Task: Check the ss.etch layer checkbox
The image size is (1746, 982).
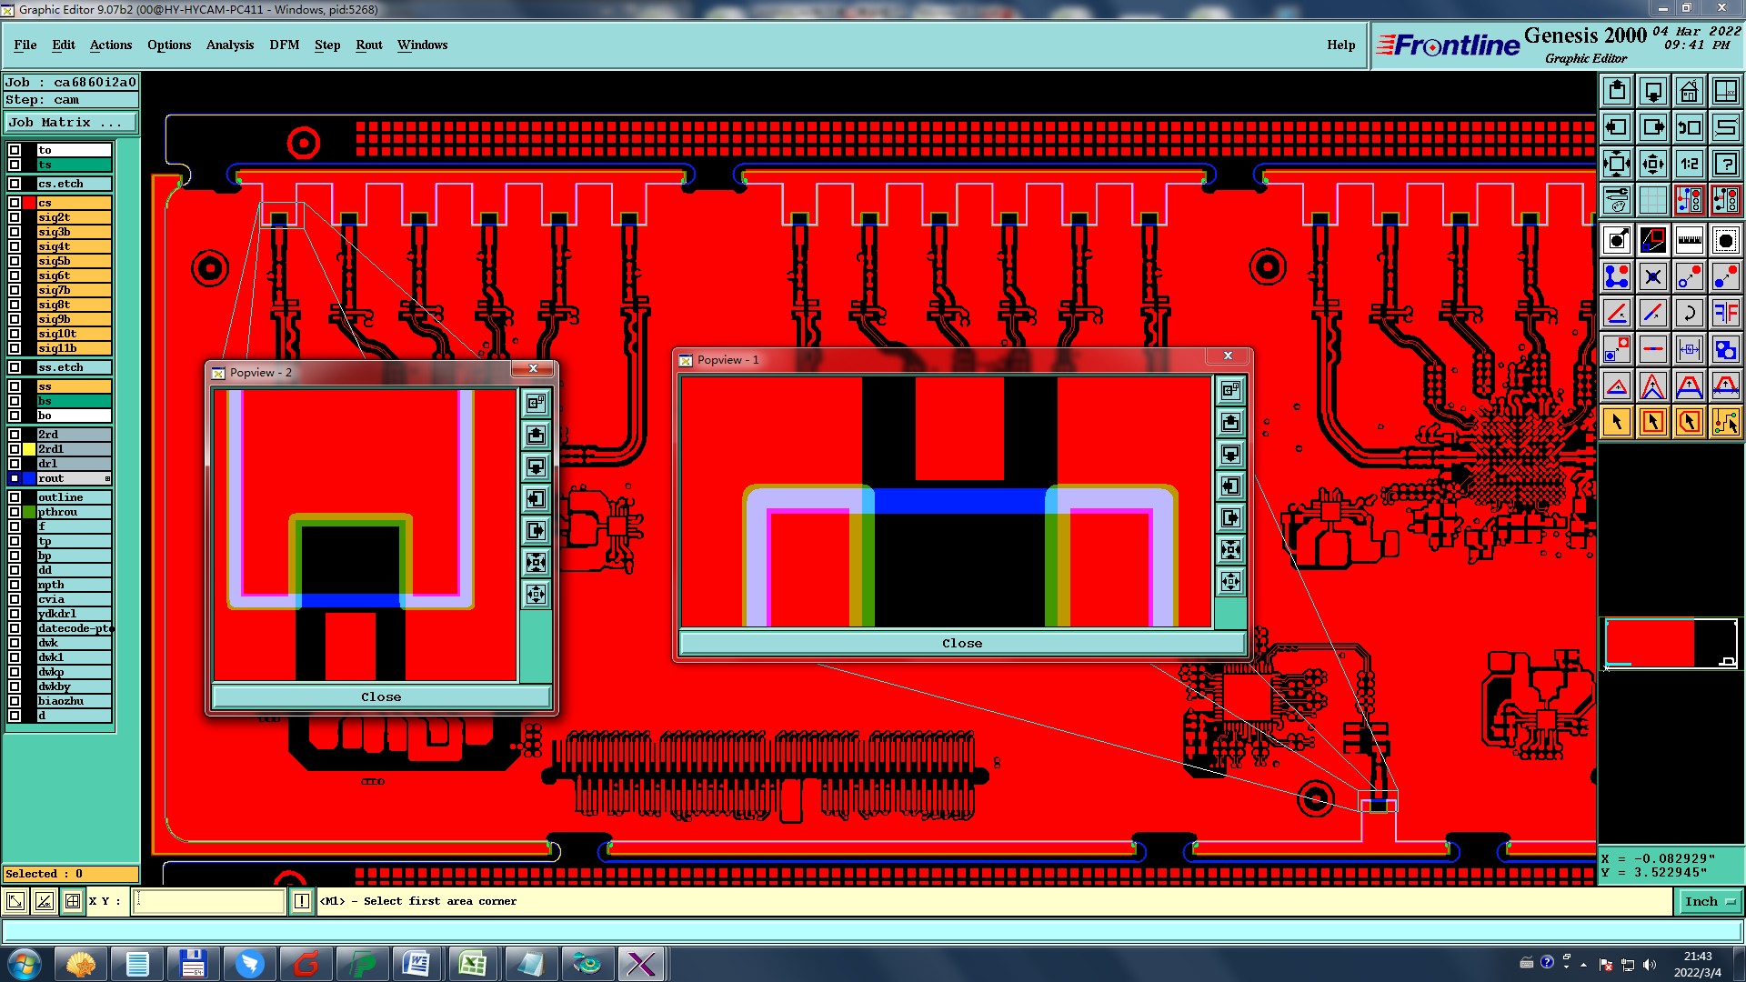Action: 15,367
